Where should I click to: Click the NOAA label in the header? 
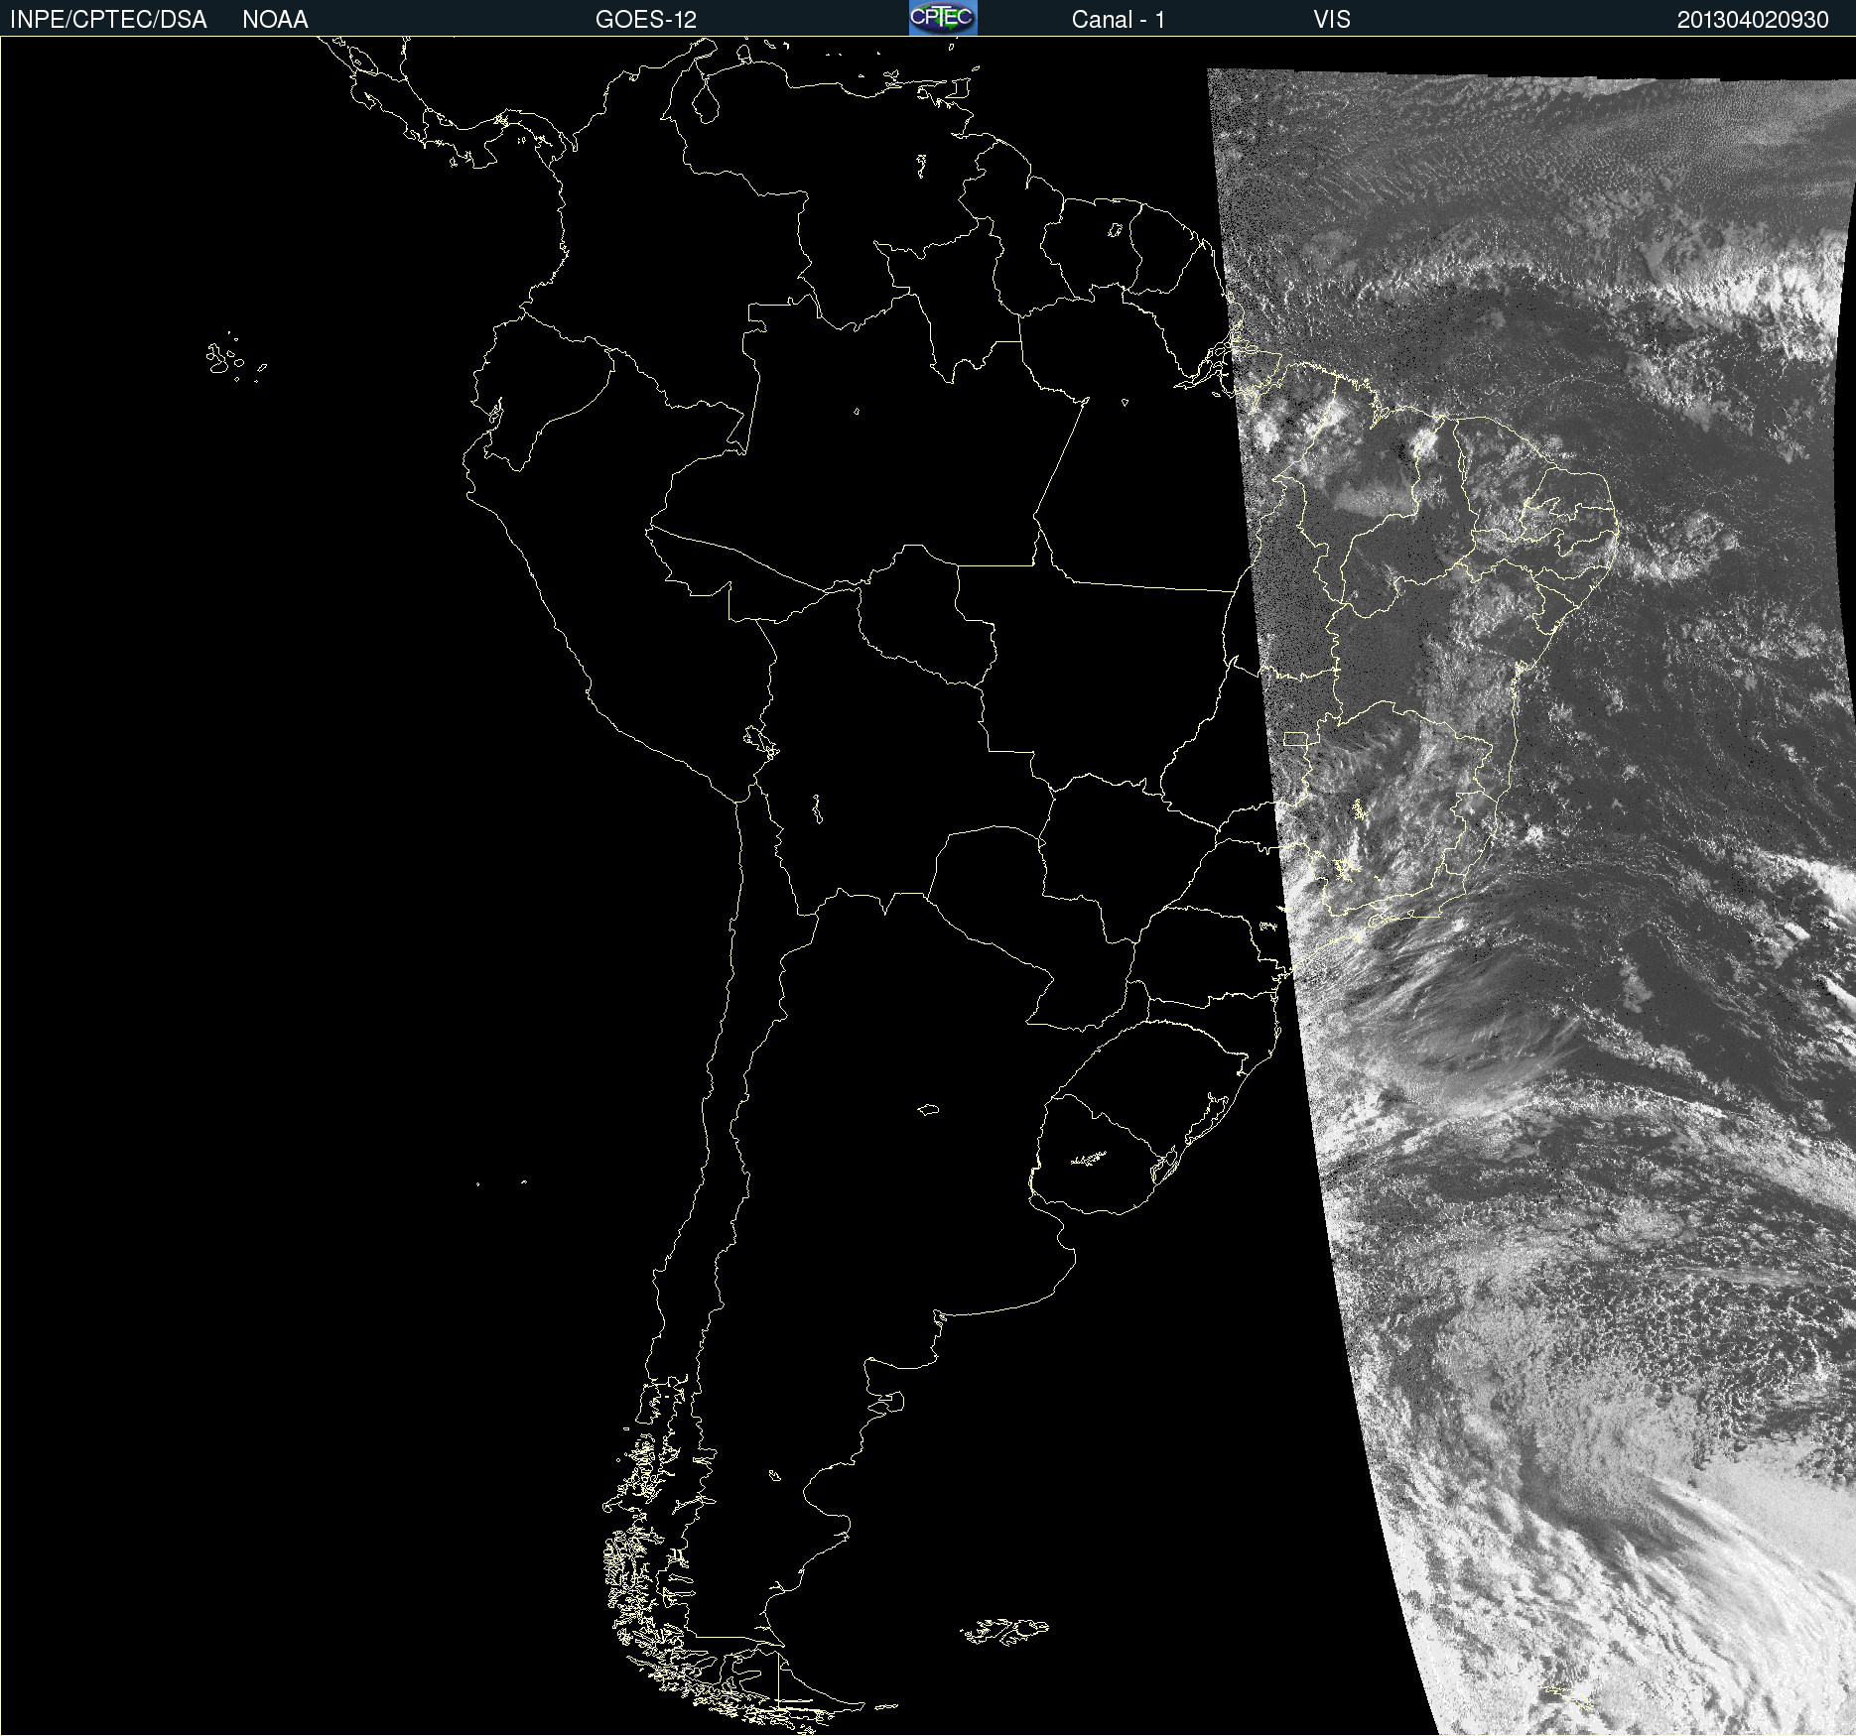tap(275, 20)
